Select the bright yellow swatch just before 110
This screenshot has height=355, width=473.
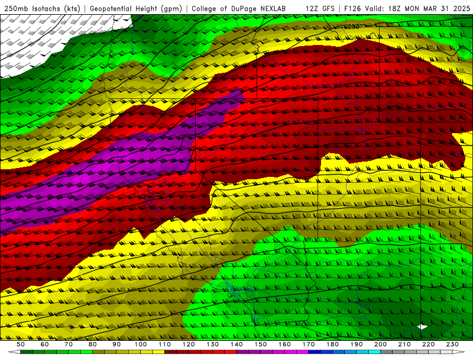[158, 352]
